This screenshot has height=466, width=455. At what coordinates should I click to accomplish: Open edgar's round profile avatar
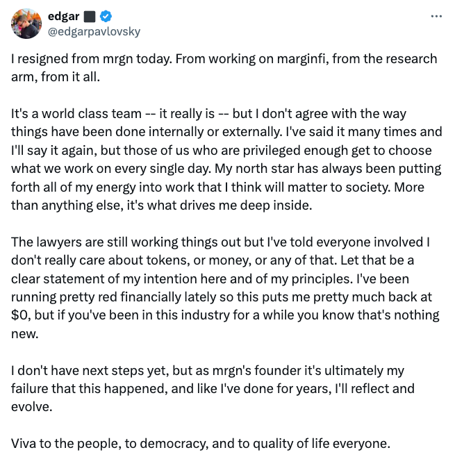(x=26, y=24)
